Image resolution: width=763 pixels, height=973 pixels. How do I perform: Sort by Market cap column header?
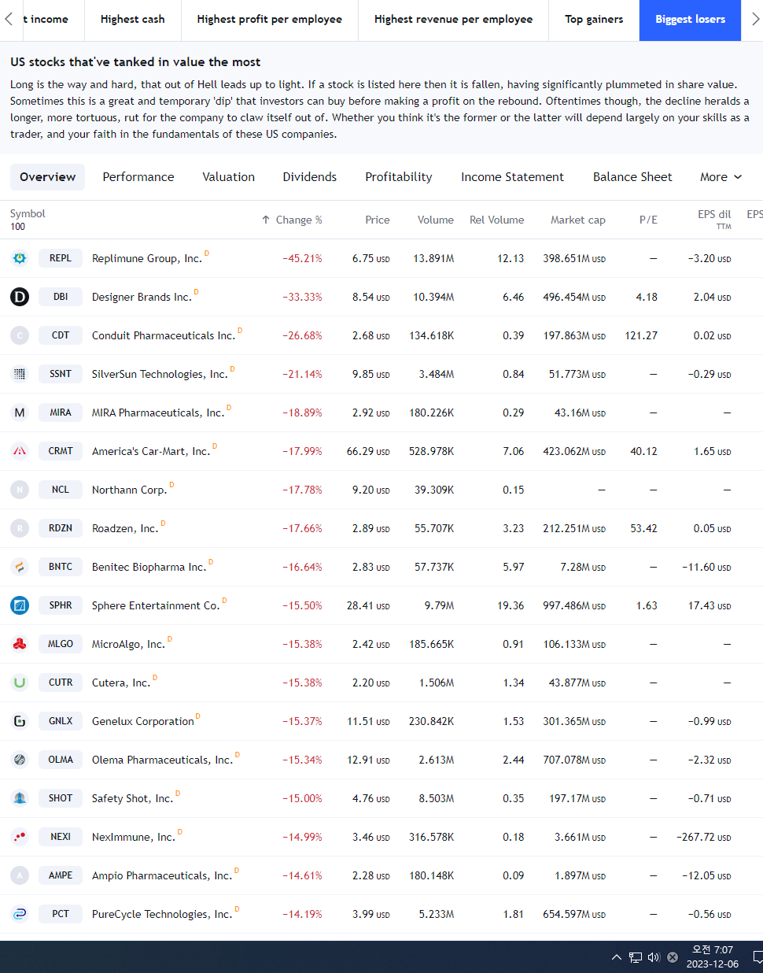[x=578, y=220]
